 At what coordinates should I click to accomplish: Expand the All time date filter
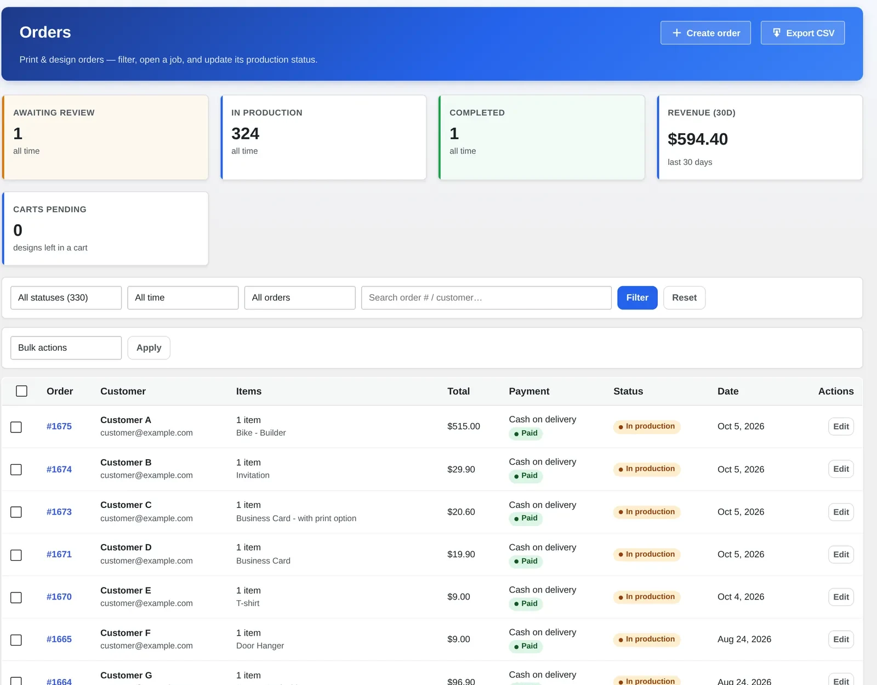click(x=183, y=298)
